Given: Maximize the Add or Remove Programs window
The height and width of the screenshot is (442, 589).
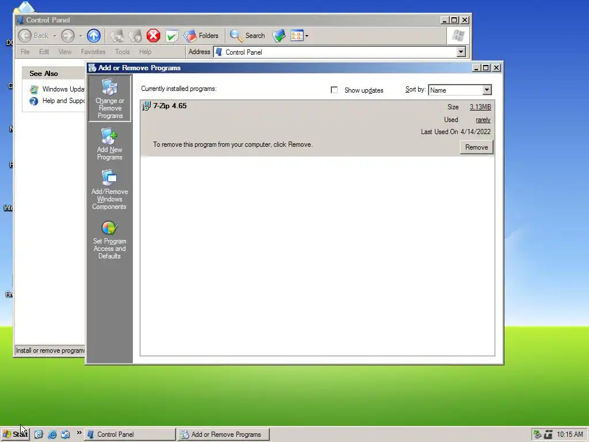Looking at the screenshot, I should click(x=485, y=68).
